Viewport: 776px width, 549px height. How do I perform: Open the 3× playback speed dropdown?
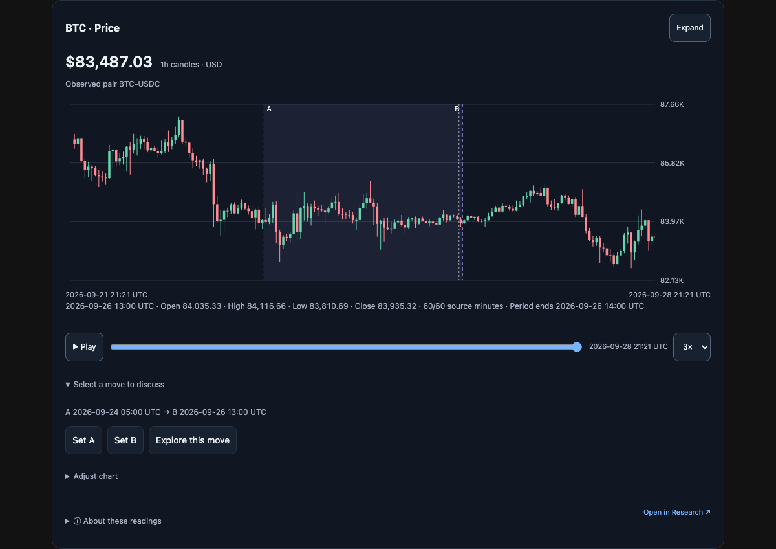[x=691, y=347]
